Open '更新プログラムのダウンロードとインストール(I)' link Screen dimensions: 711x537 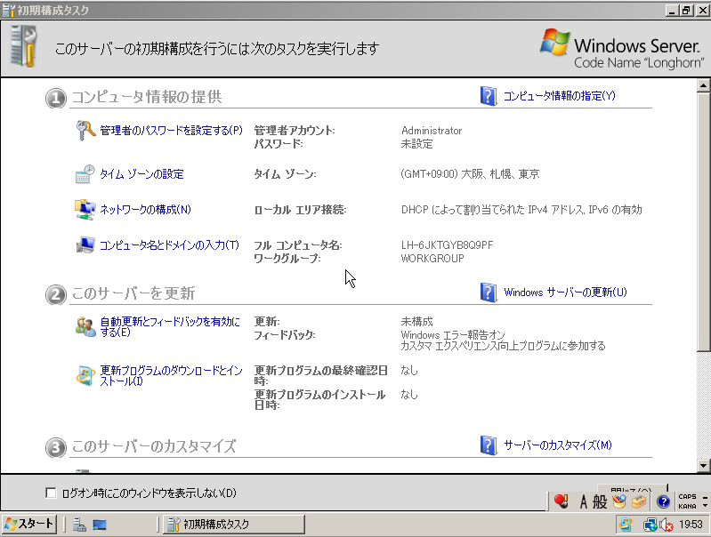coord(171,376)
